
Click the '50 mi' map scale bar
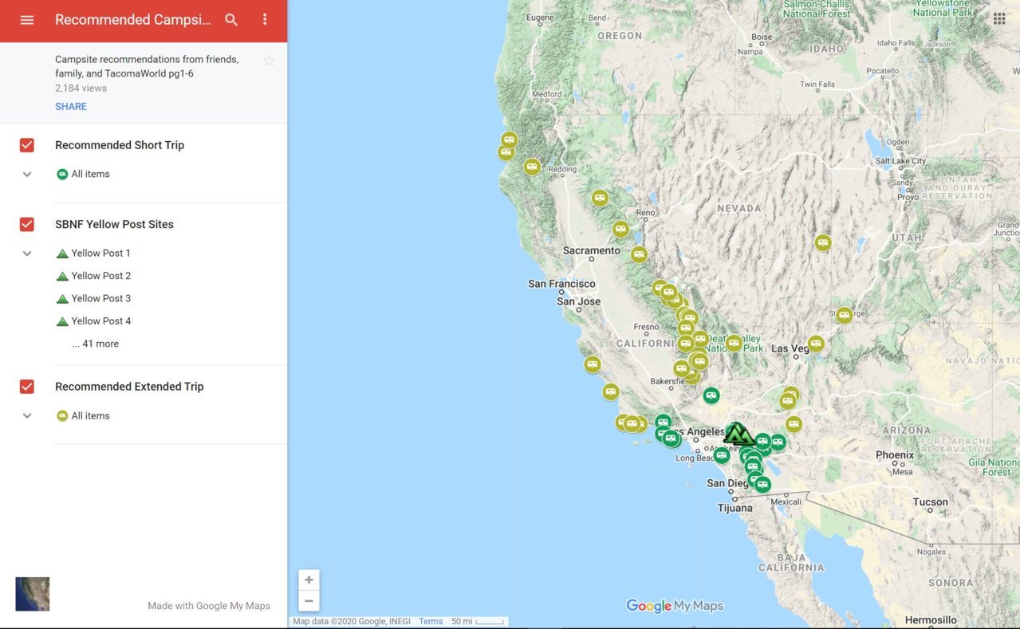pyautogui.click(x=478, y=622)
